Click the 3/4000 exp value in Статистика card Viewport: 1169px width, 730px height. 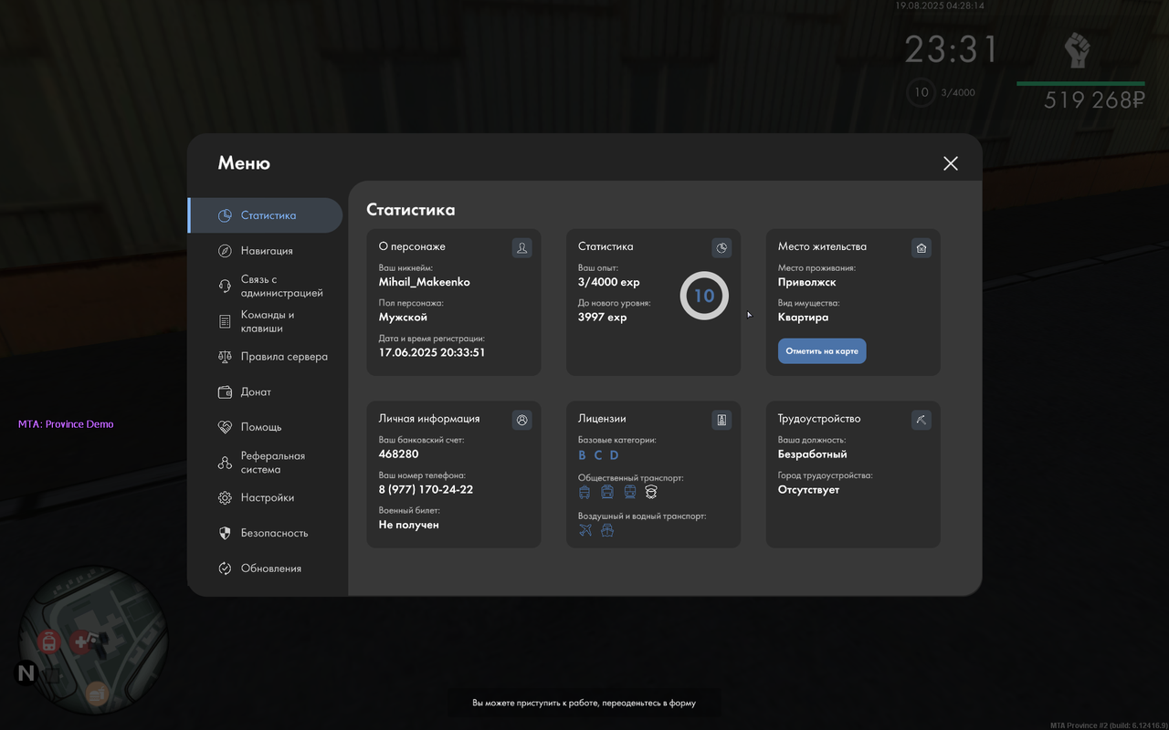pyautogui.click(x=609, y=282)
